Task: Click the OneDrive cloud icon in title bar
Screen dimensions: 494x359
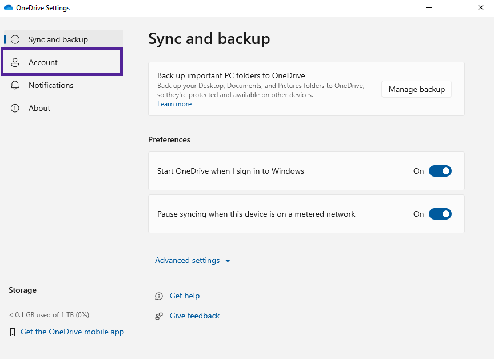Action: coord(9,7)
